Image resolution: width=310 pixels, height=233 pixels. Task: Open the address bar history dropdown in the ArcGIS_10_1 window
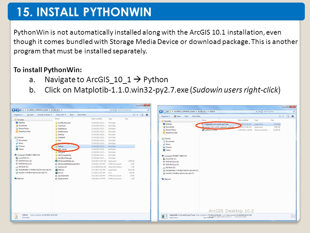tap(110, 110)
